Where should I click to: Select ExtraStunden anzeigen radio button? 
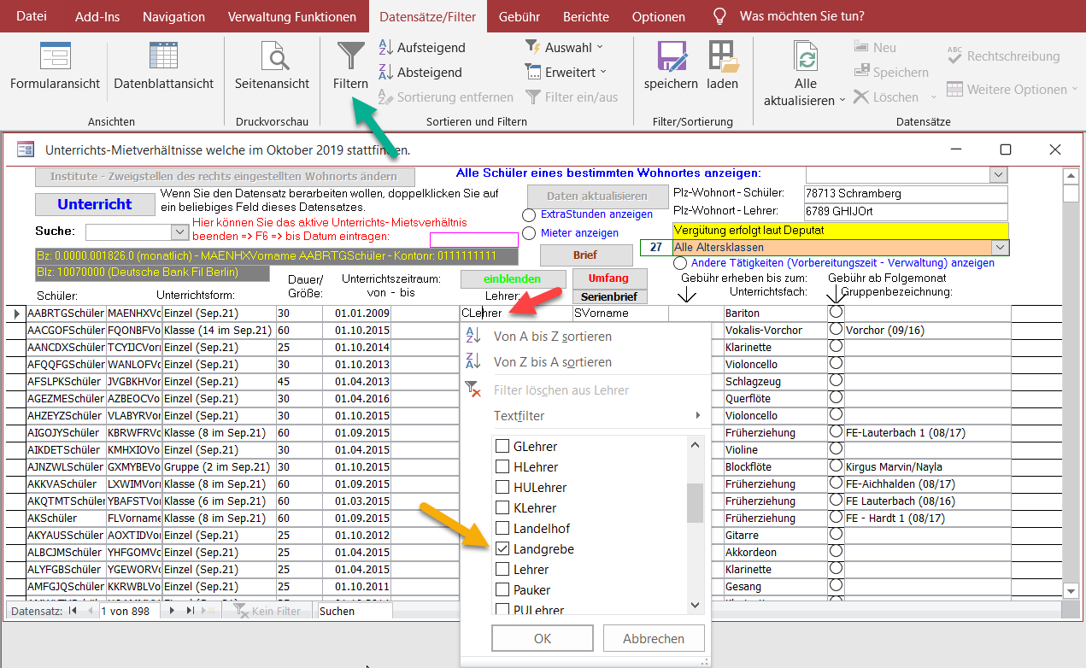(x=530, y=214)
